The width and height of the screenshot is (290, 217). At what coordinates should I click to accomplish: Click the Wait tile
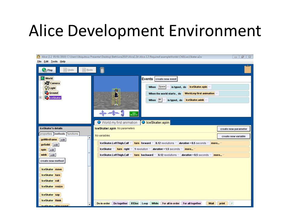(x=211, y=203)
